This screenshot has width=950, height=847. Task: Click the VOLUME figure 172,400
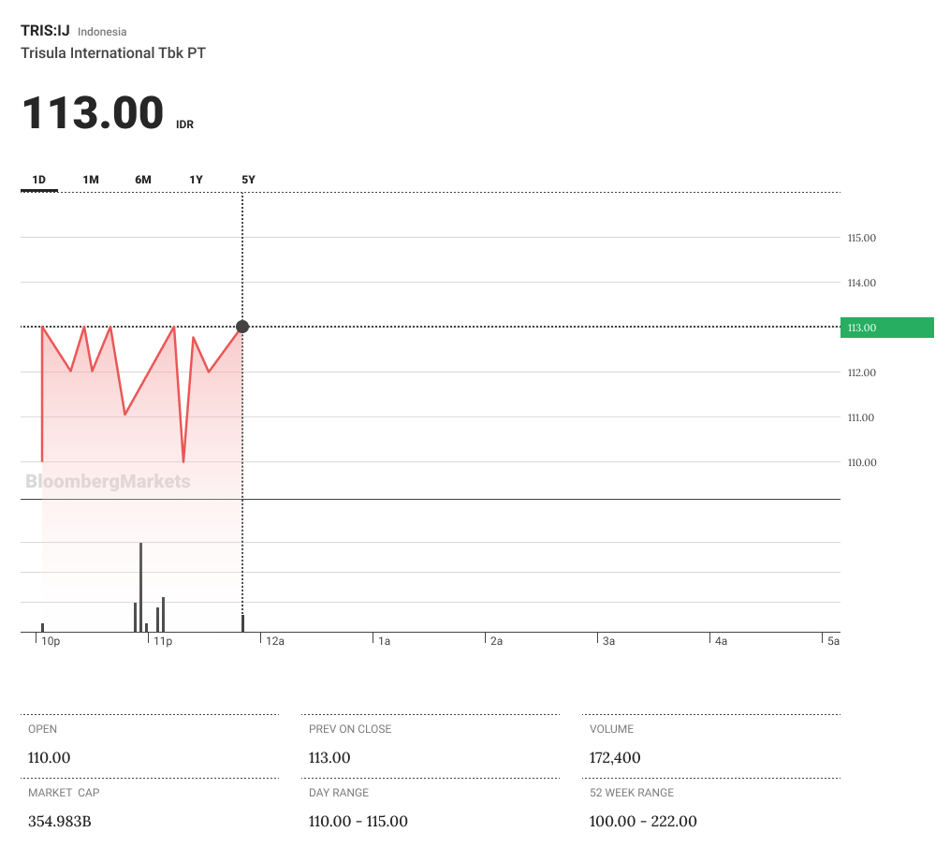tap(615, 758)
